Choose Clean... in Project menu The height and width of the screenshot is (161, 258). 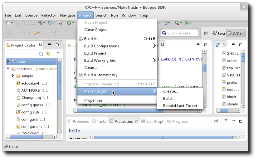pos(117,68)
